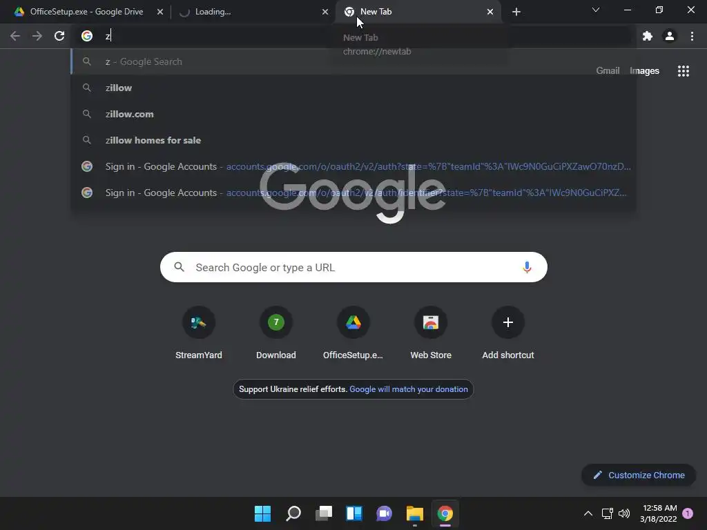The image size is (707, 530).
Task: Click the Google icon in the address bar
Action: (x=87, y=36)
